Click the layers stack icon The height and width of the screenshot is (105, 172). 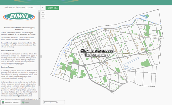(x=23, y=103)
